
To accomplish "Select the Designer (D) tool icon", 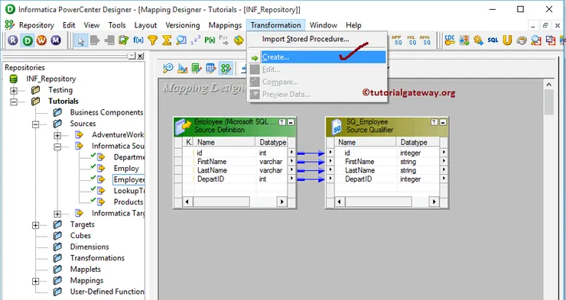I will coord(27,40).
